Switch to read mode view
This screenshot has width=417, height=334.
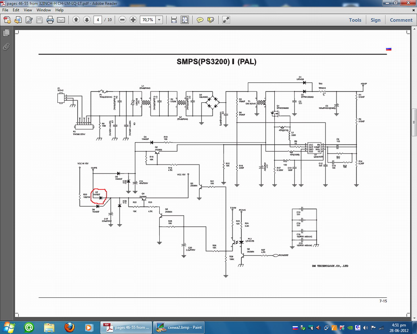pyautogui.click(x=226, y=20)
